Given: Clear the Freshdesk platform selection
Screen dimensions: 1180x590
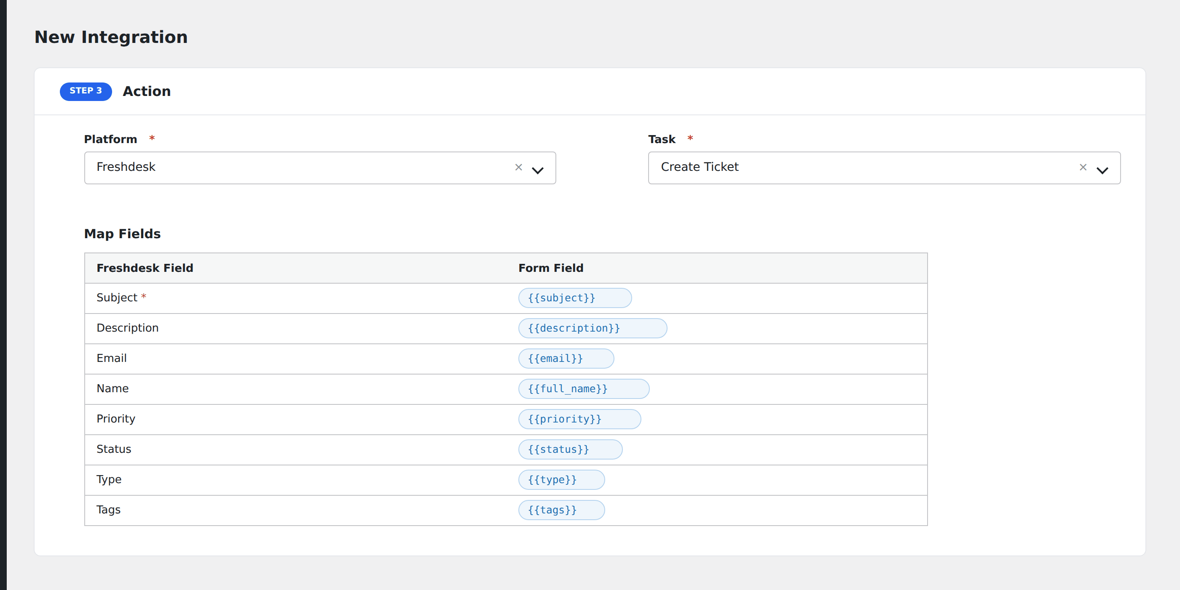Looking at the screenshot, I should (x=518, y=167).
